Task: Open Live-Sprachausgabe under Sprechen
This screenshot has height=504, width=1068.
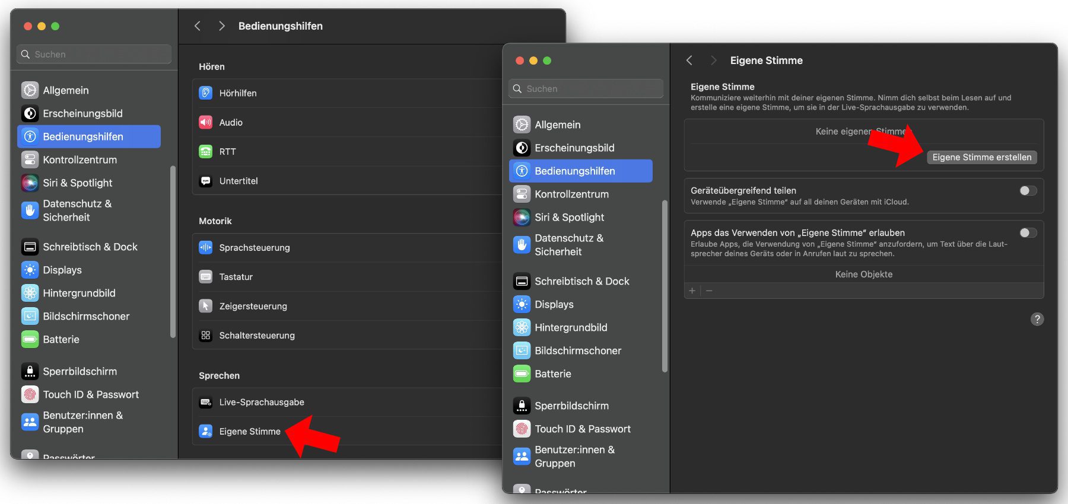Action: (261, 402)
